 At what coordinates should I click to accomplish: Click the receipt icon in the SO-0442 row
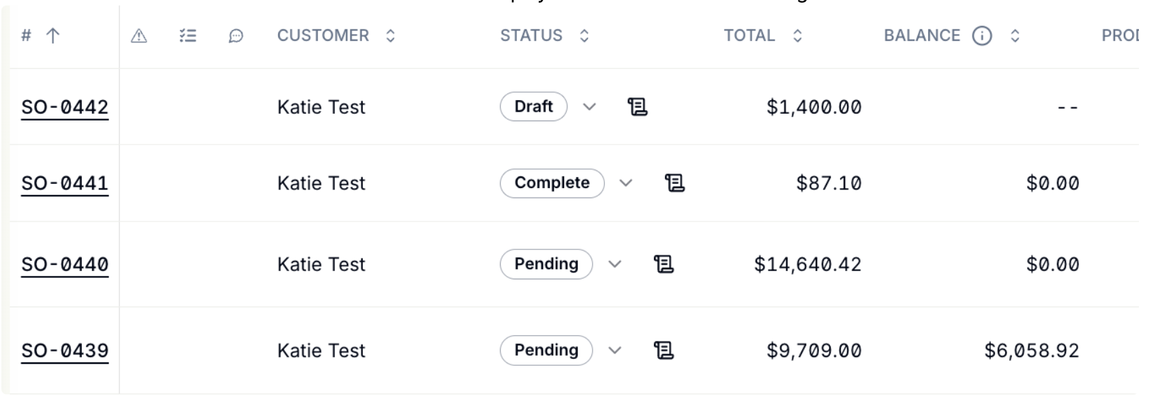tap(637, 107)
